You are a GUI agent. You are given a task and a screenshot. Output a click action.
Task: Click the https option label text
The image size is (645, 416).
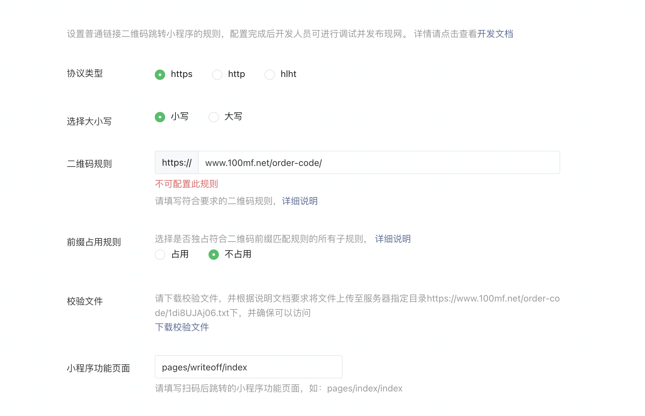181,74
